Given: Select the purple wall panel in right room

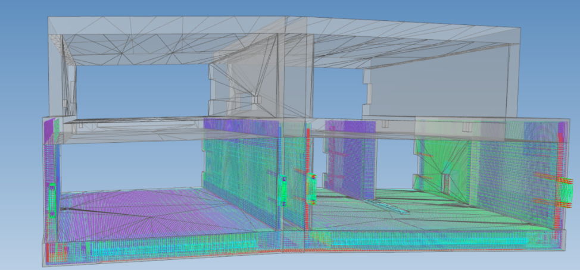Looking at the screenshot, I should [x=350, y=159].
